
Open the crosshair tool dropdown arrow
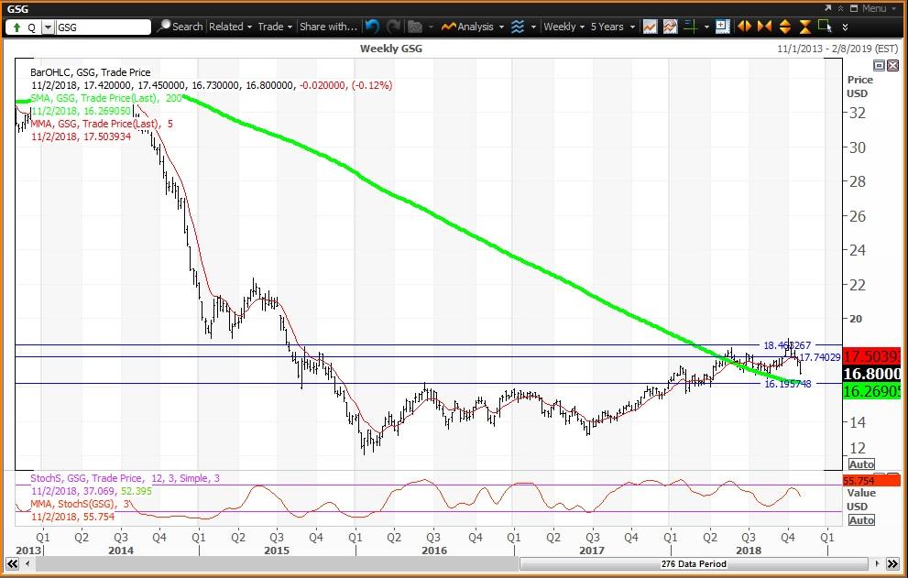coord(706,27)
